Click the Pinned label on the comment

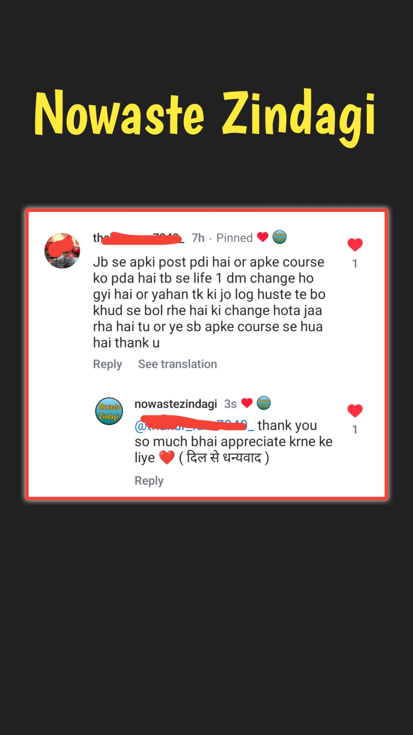[234, 238]
